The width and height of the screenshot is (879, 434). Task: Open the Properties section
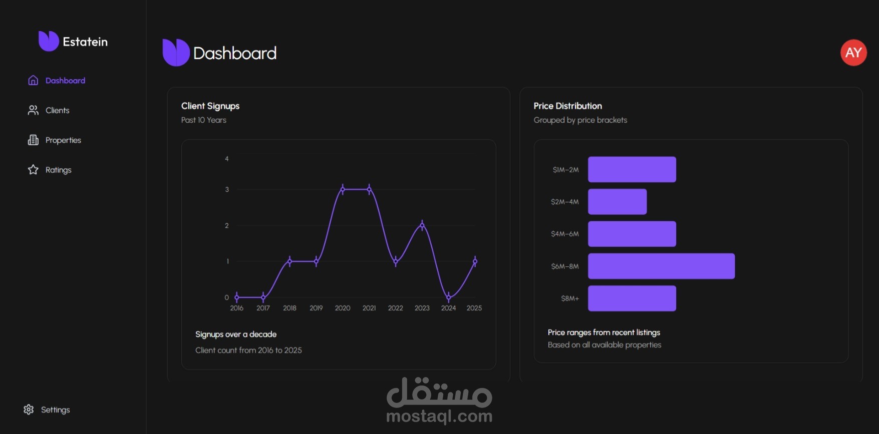click(x=63, y=140)
